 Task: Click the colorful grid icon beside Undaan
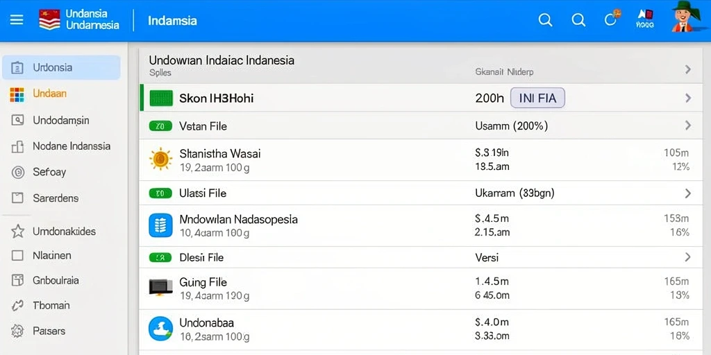coord(17,94)
